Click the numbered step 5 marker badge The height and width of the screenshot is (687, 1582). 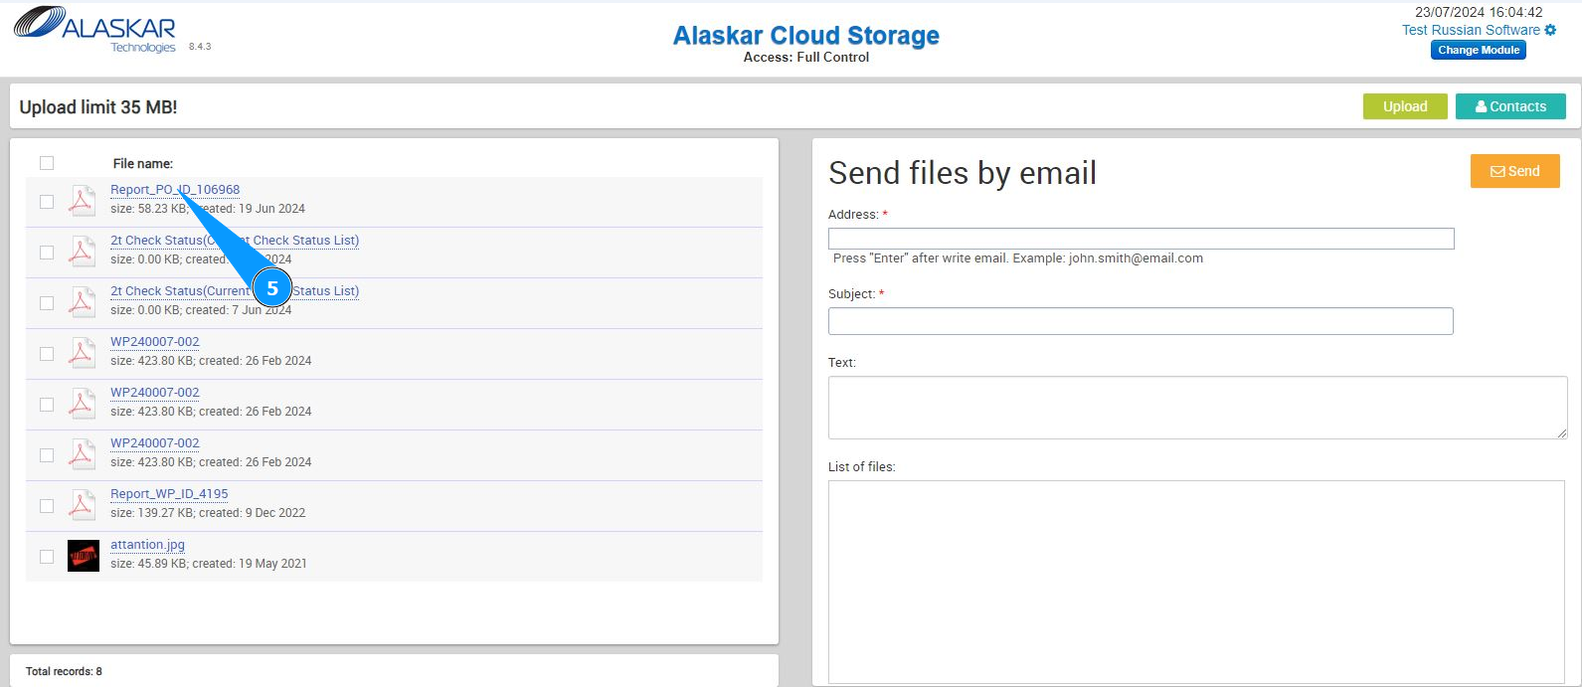(272, 288)
